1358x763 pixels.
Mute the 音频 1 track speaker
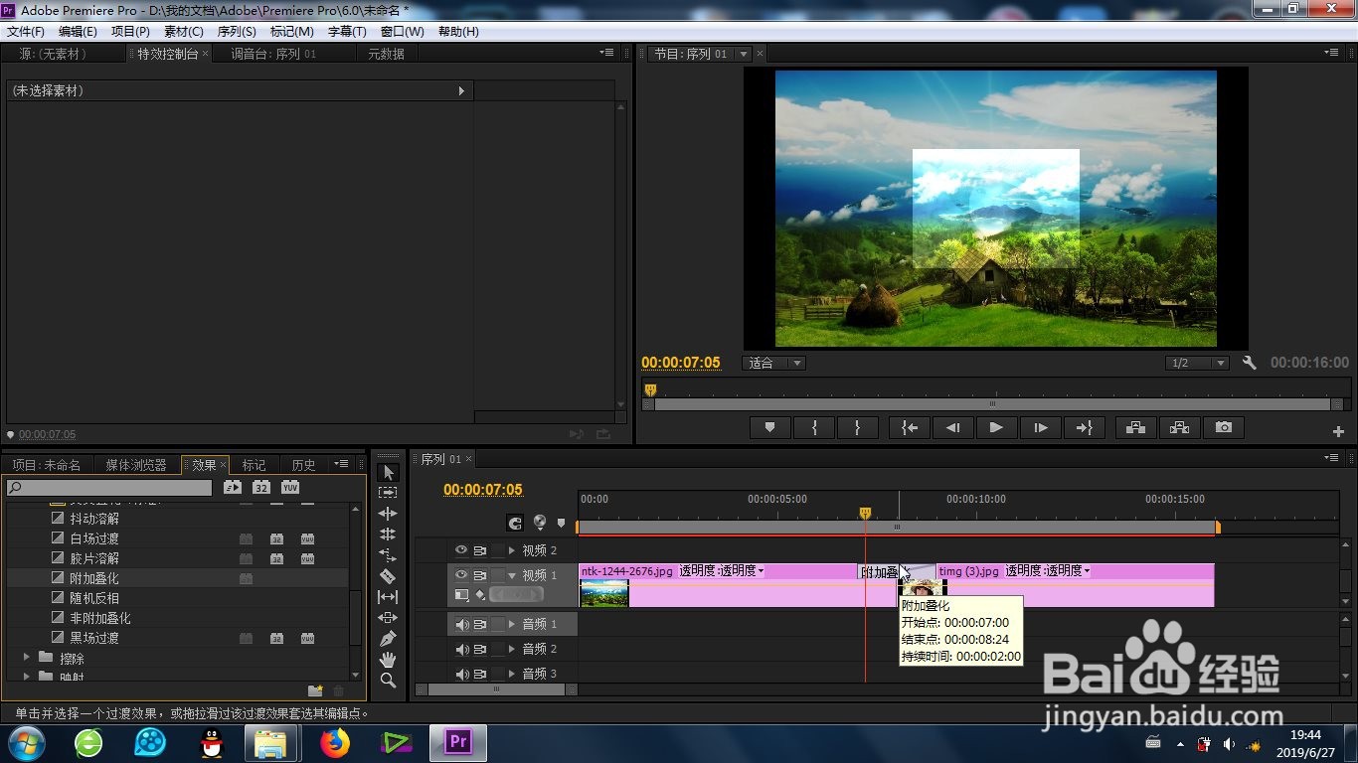[x=461, y=624]
